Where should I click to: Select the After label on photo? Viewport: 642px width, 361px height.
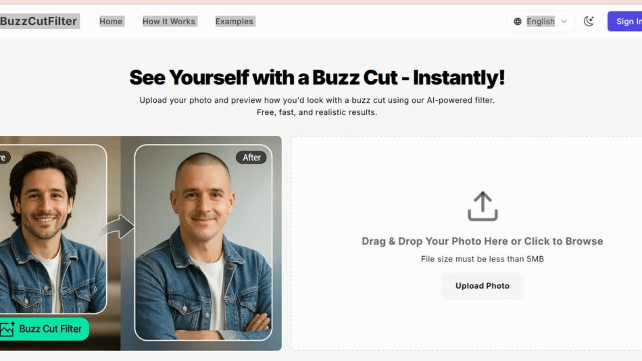pyautogui.click(x=251, y=158)
